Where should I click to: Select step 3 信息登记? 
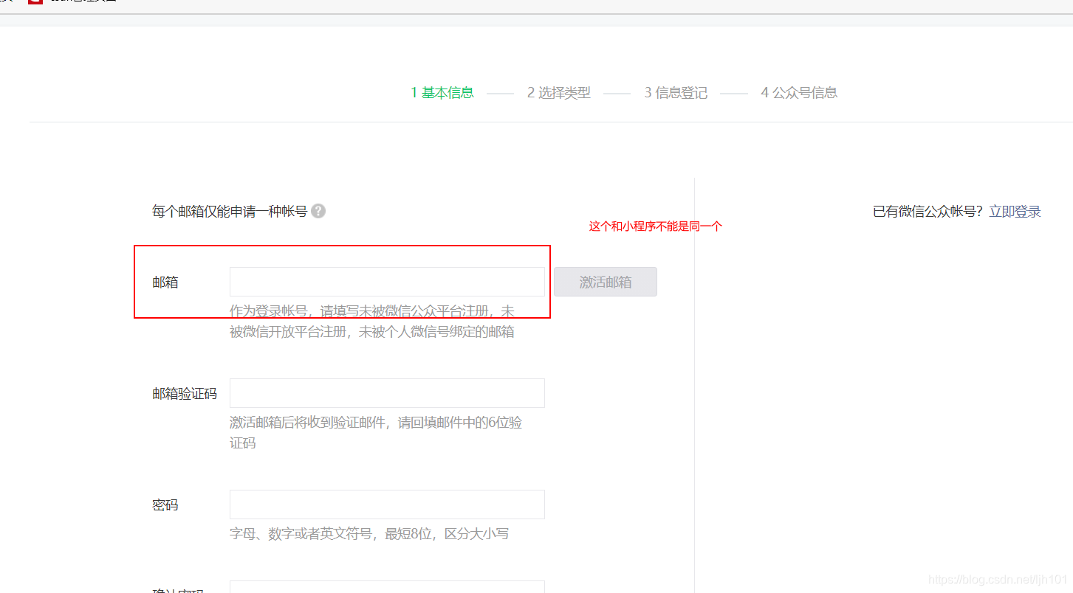point(676,93)
